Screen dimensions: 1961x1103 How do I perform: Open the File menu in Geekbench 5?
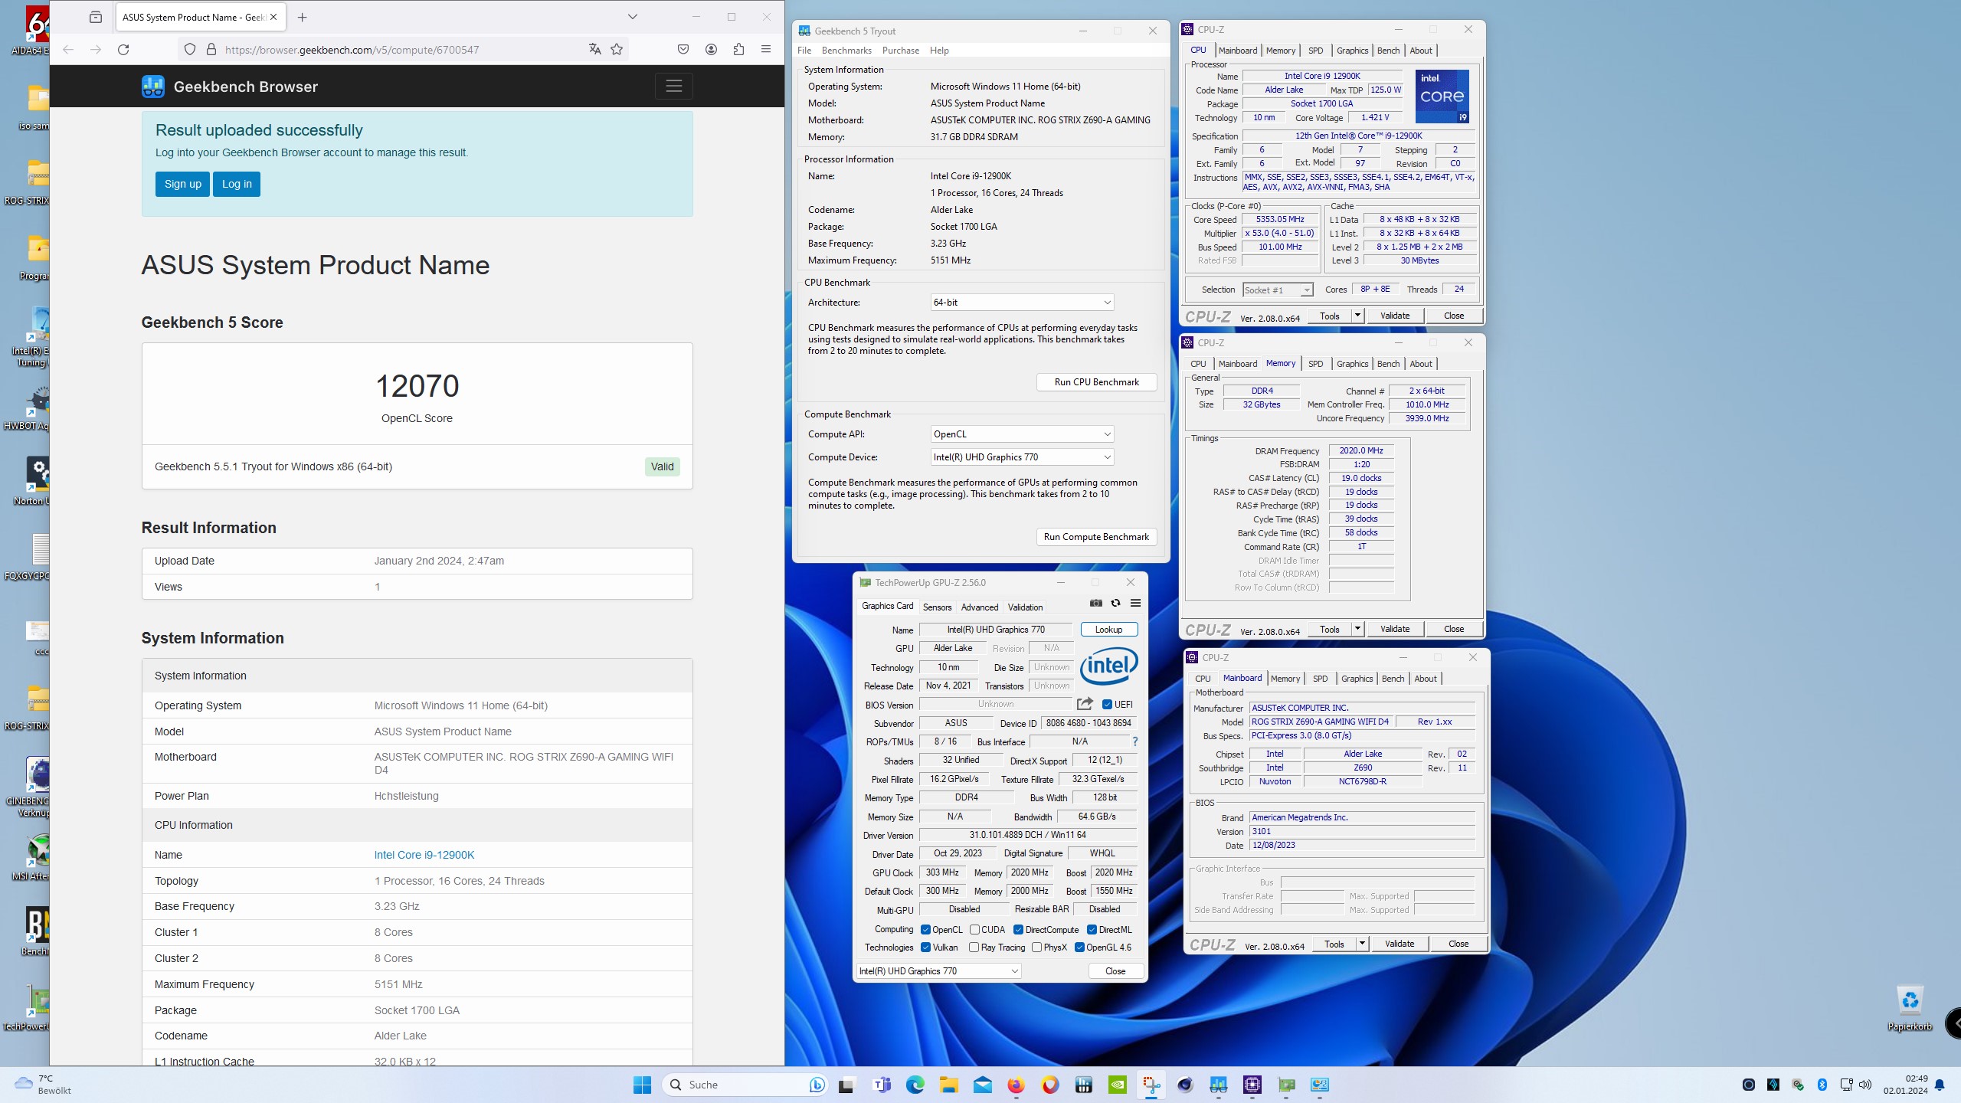click(804, 51)
